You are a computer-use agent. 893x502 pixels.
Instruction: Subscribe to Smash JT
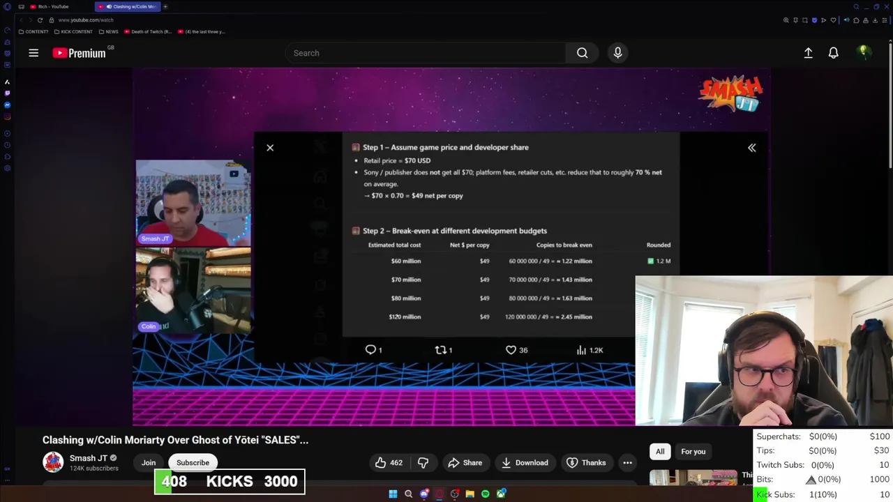[x=193, y=463]
